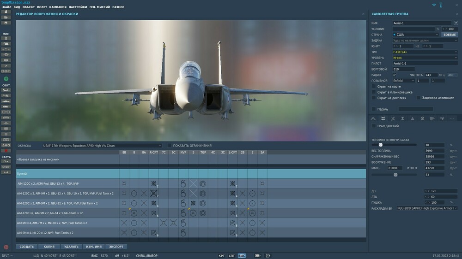Enable the ПОКАЗАТЬ ОГРАНИЧЕНИЯ checkbox

tap(170, 146)
